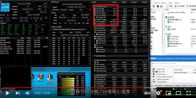The image size is (196, 98).
Task: Switch to the Voltages tab
Action: pos(177,86)
